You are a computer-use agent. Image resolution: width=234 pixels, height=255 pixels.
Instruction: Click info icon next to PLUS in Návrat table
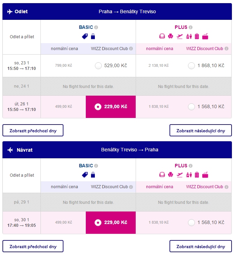point(190,166)
